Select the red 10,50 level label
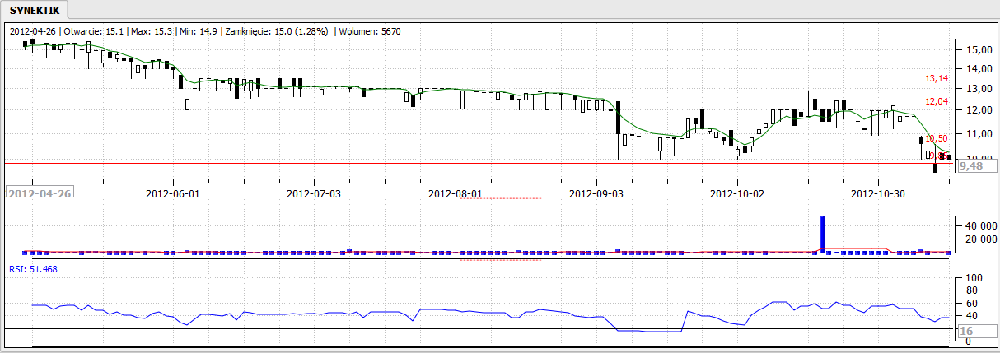Image resolution: width=1000 pixels, height=353 pixels. pos(937,138)
